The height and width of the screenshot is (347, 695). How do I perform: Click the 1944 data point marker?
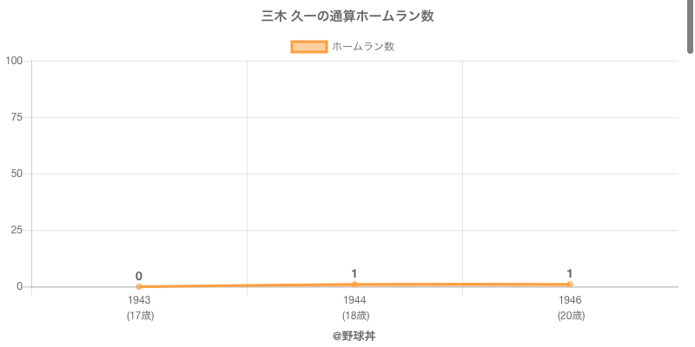354,284
